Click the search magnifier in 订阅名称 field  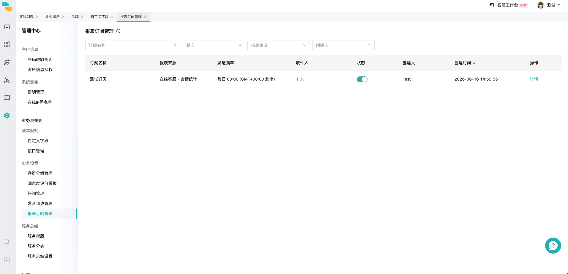pos(175,45)
